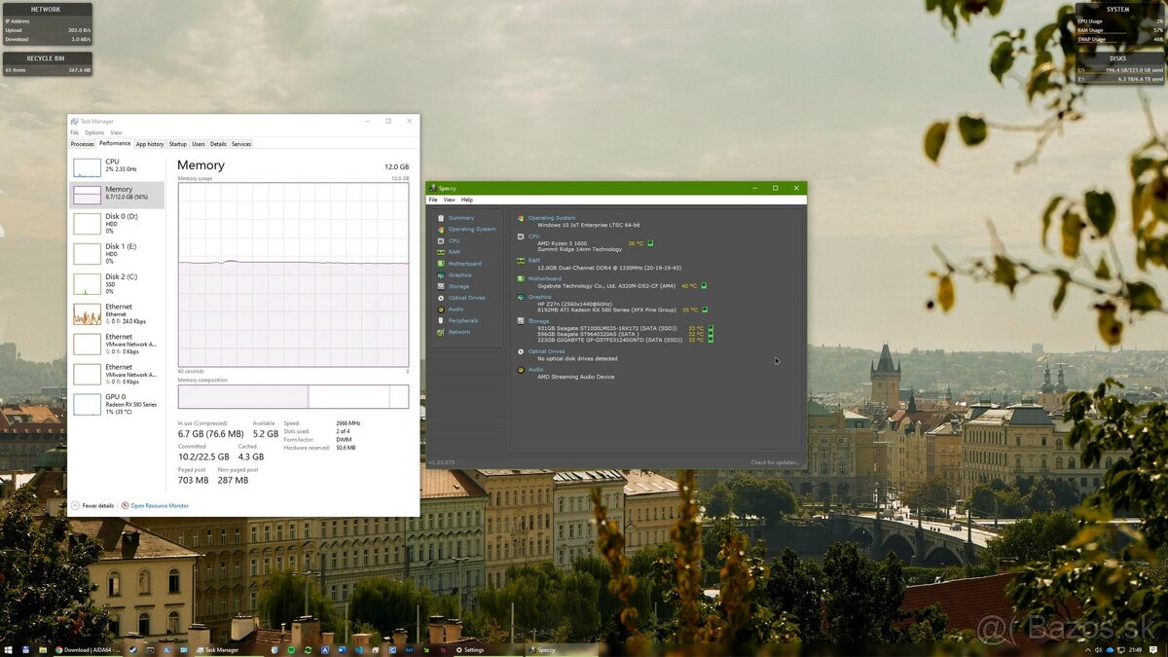Switch to the Processes tab in Task Manager
Screen dimensions: 1168x657
[82, 143]
